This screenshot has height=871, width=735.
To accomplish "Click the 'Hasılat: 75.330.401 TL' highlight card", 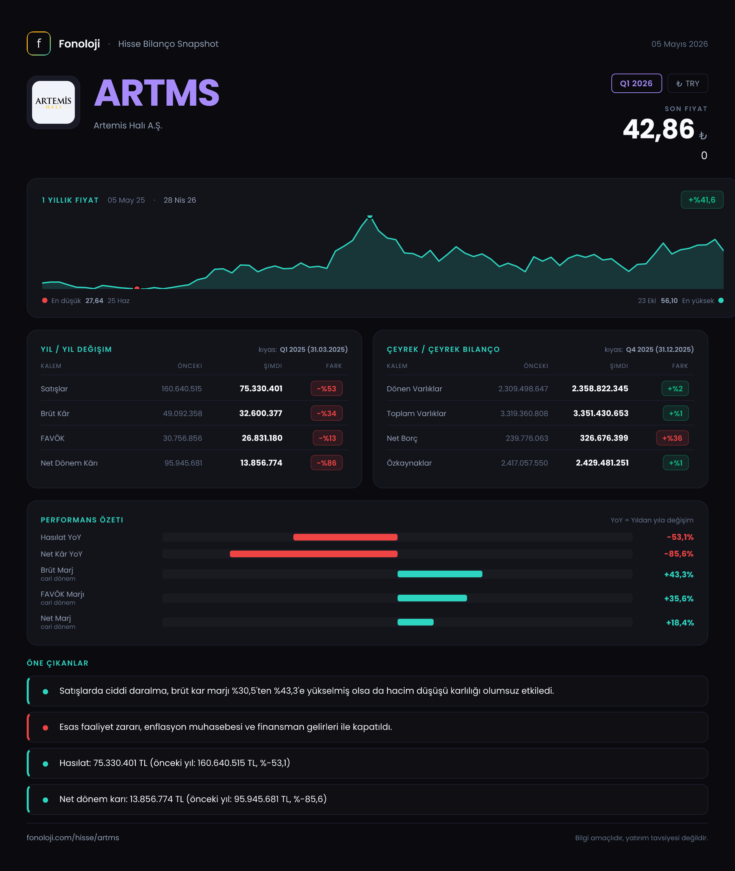I will tap(367, 763).
